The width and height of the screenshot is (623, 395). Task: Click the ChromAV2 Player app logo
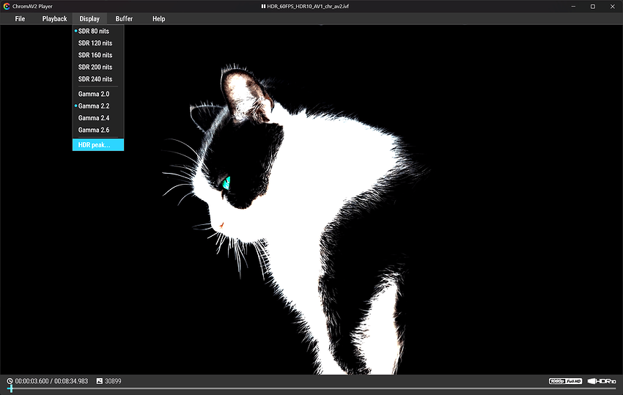(7, 7)
